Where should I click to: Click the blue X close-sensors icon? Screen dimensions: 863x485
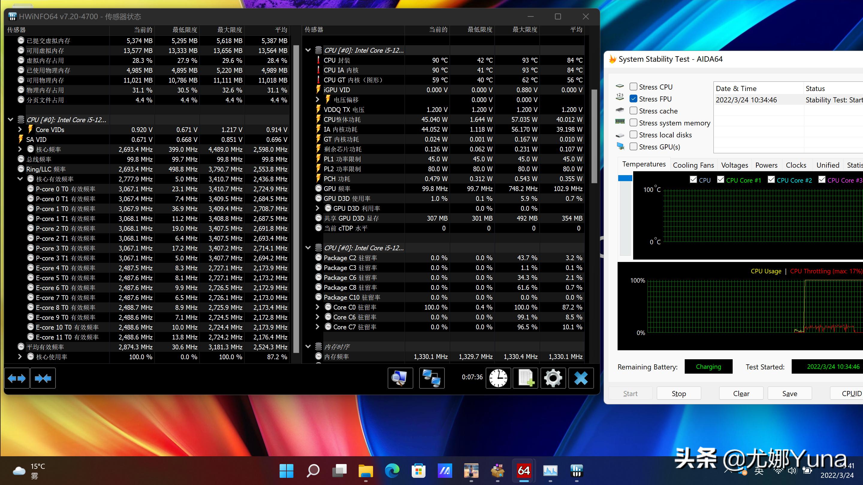pyautogui.click(x=581, y=378)
